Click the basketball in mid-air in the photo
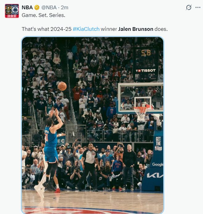 (x=62, y=86)
